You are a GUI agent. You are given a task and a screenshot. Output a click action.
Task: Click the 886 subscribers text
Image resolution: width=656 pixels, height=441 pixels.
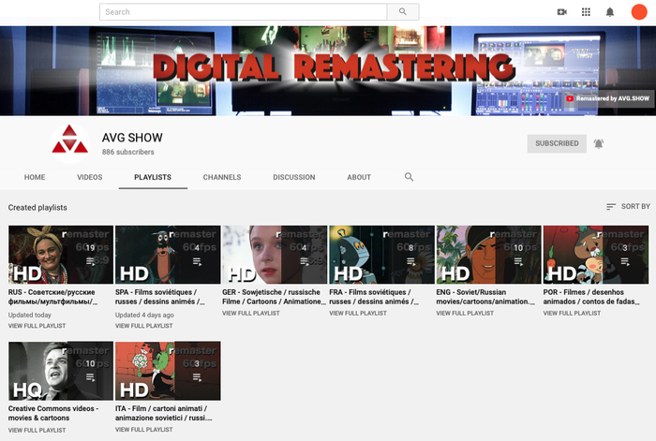[128, 153]
